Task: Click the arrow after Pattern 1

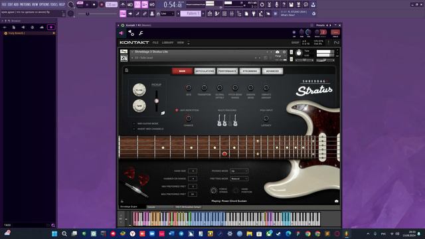Action: tap(203, 13)
